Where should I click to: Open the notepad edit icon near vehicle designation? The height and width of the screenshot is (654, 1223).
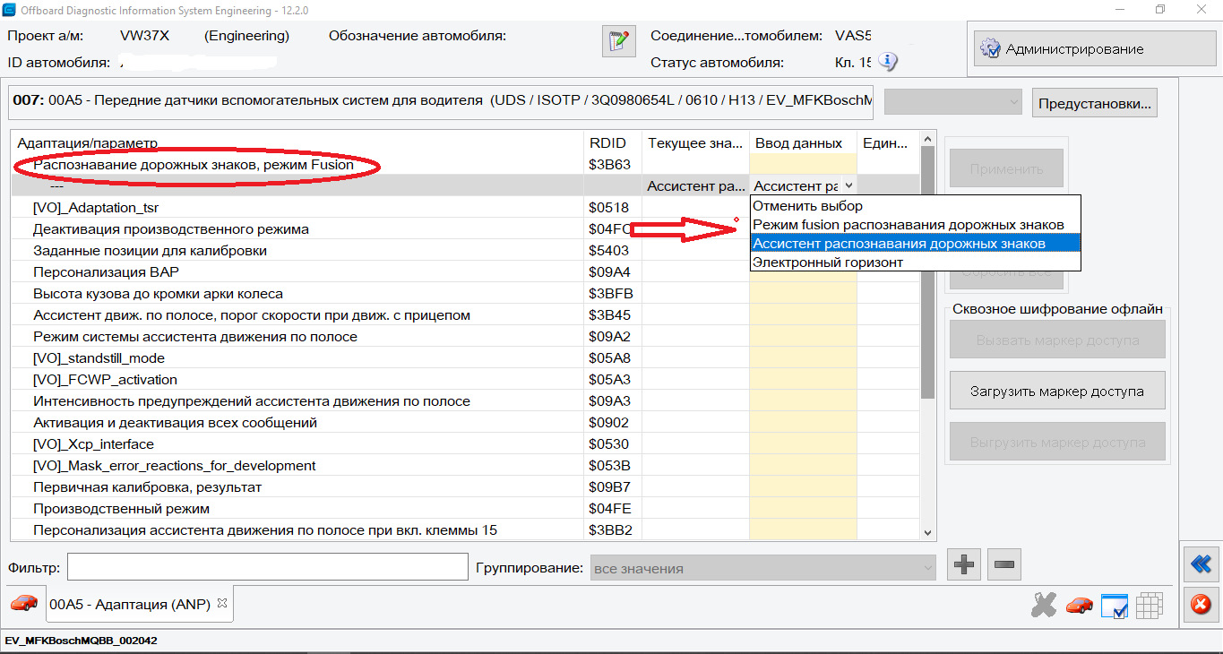click(619, 41)
